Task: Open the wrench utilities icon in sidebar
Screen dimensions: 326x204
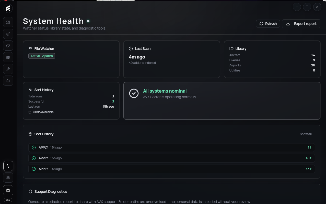Action: pyautogui.click(x=8, y=69)
